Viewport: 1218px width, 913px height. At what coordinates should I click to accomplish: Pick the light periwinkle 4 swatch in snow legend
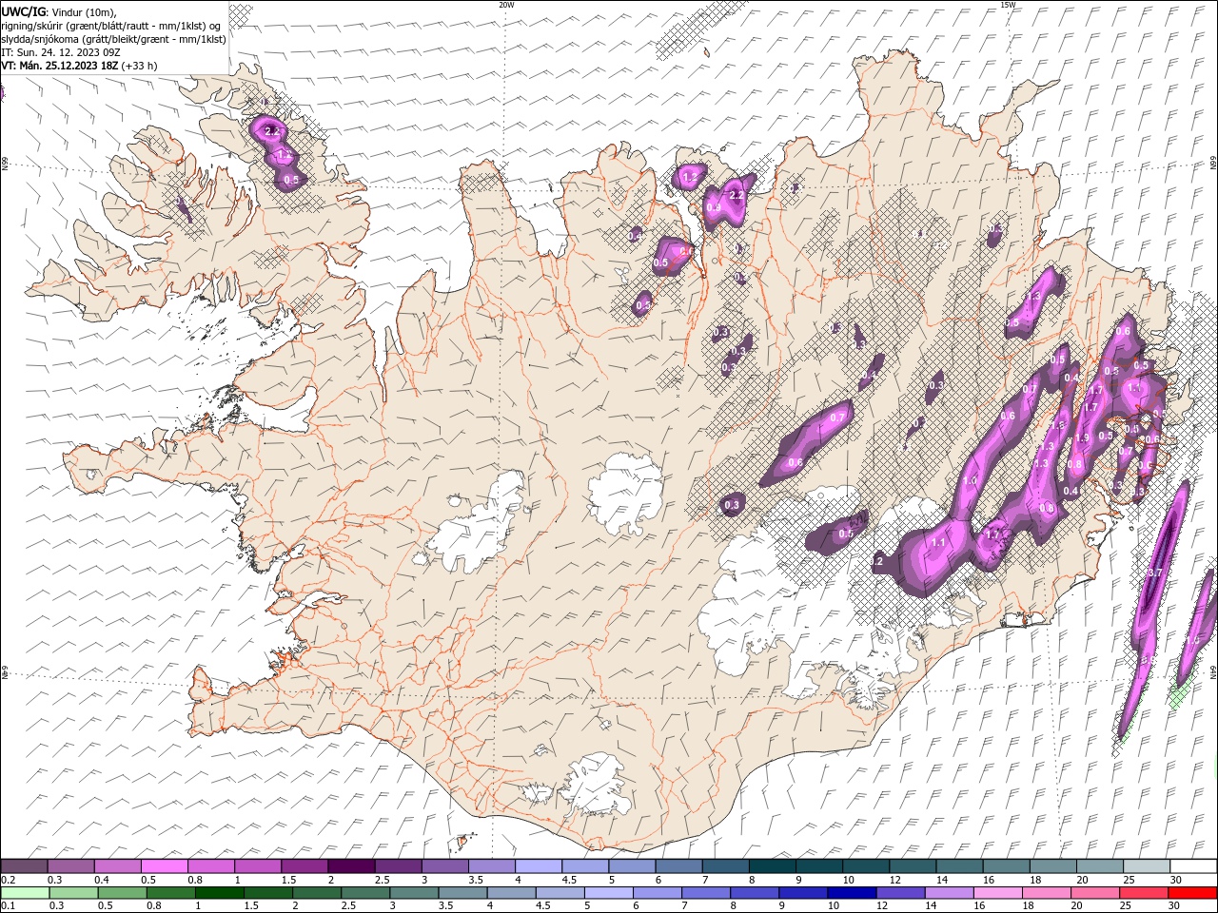(538, 866)
